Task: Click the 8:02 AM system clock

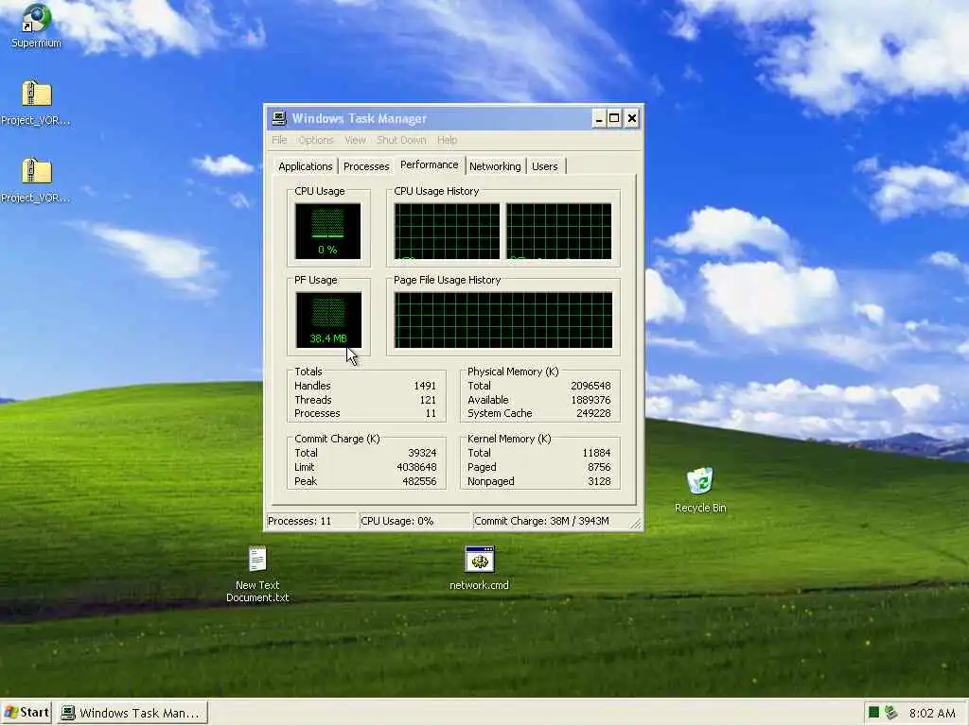Action: pyautogui.click(x=932, y=713)
